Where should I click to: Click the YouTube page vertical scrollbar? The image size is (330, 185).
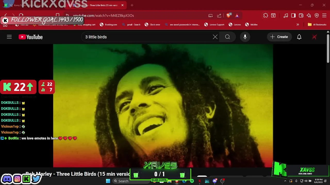click(x=328, y=49)
